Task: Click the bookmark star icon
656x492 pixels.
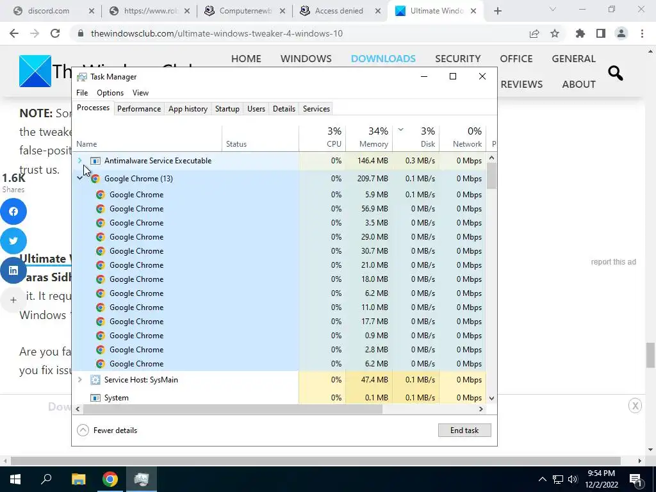Action: [x=555, y=33]
